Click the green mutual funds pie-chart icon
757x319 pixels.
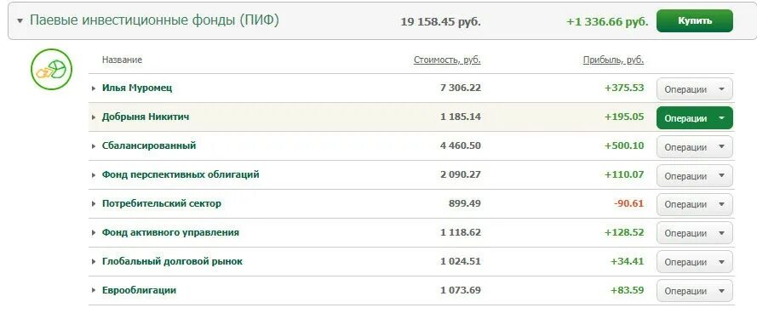pyautogui.click(x=52, y=69)
